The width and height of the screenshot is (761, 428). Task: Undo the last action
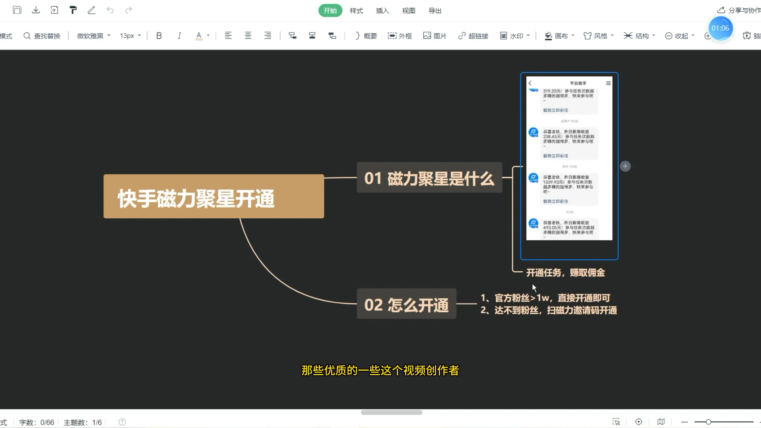pos(110,10)
